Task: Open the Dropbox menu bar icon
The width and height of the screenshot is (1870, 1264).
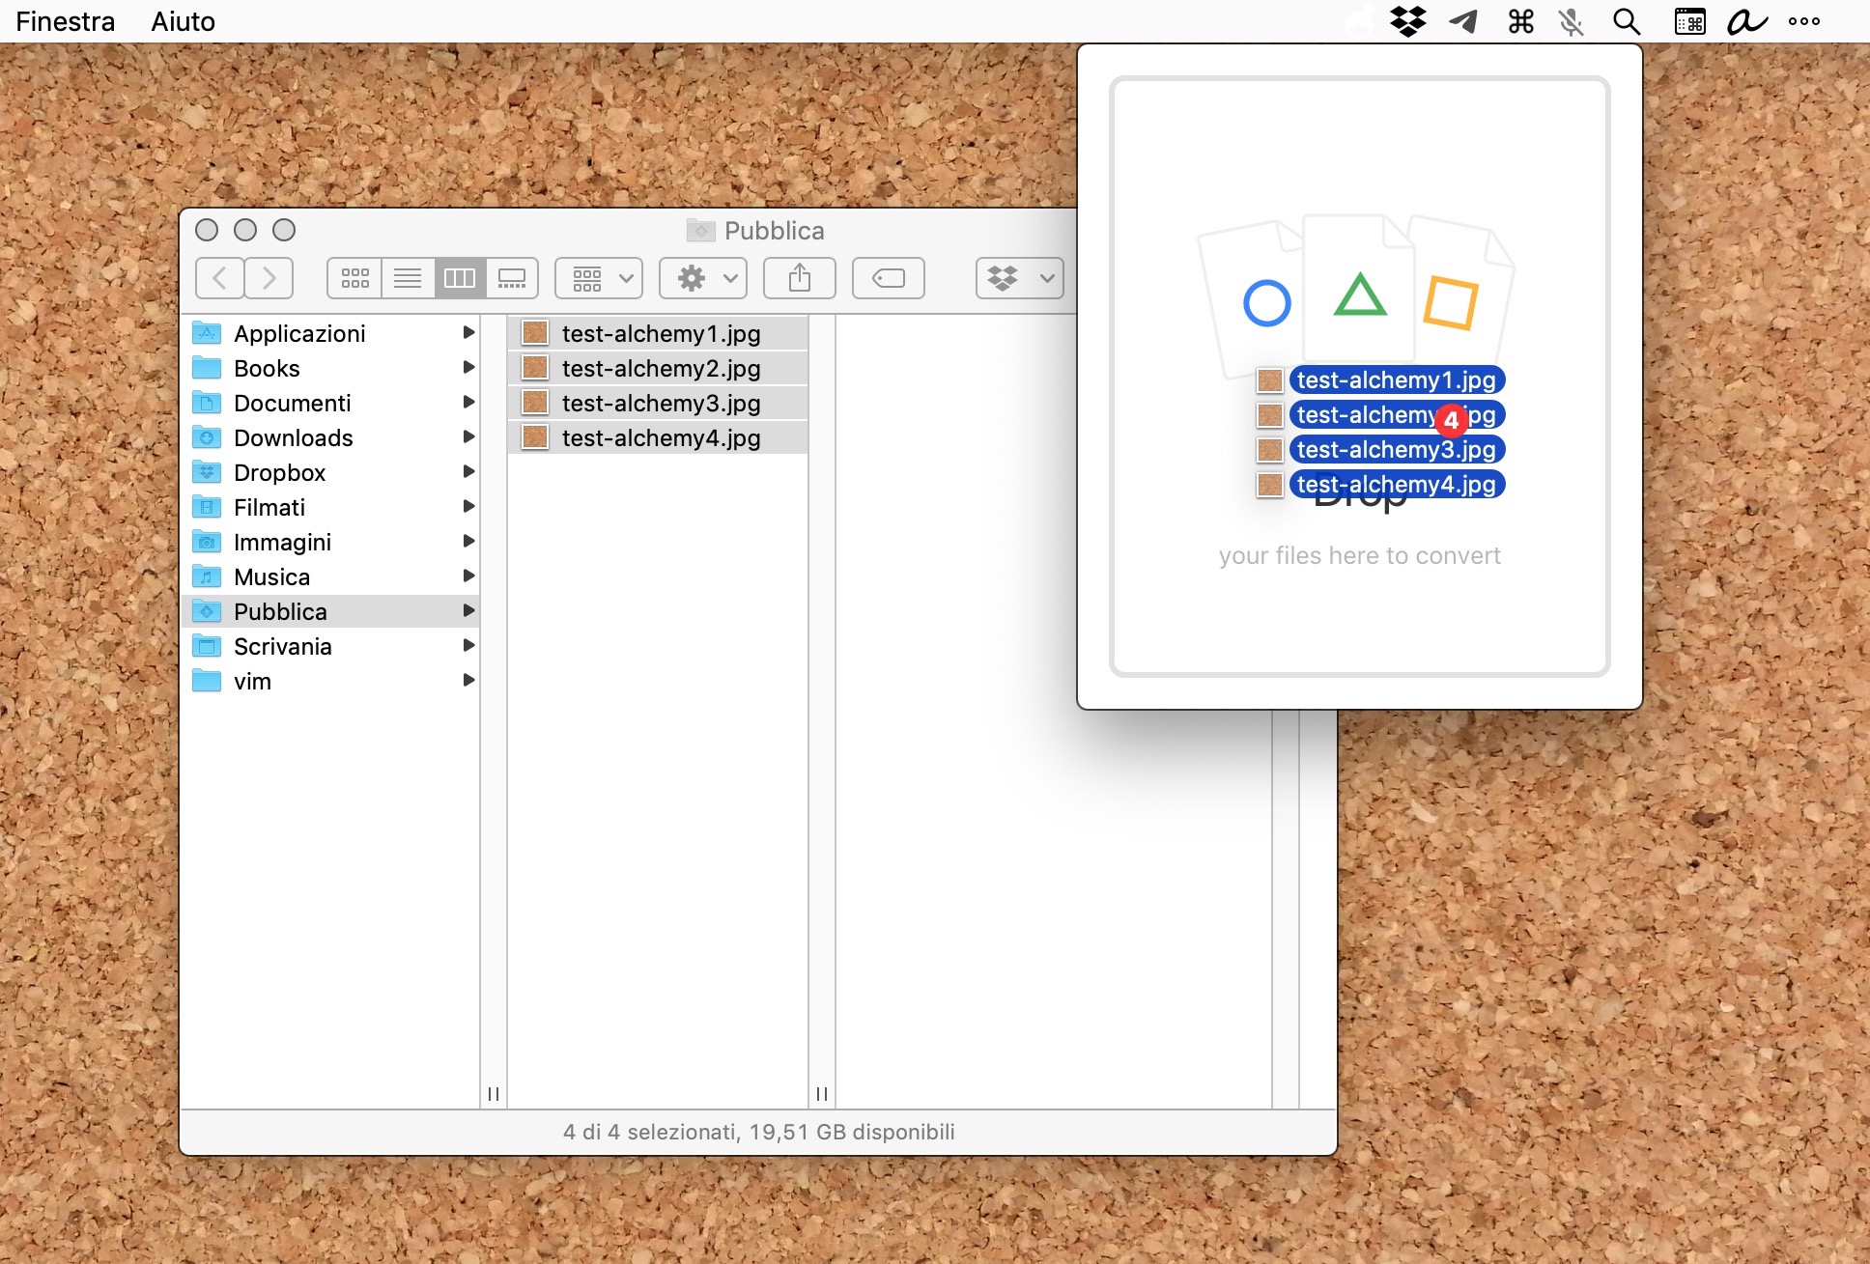Action: click(1408, 21)
